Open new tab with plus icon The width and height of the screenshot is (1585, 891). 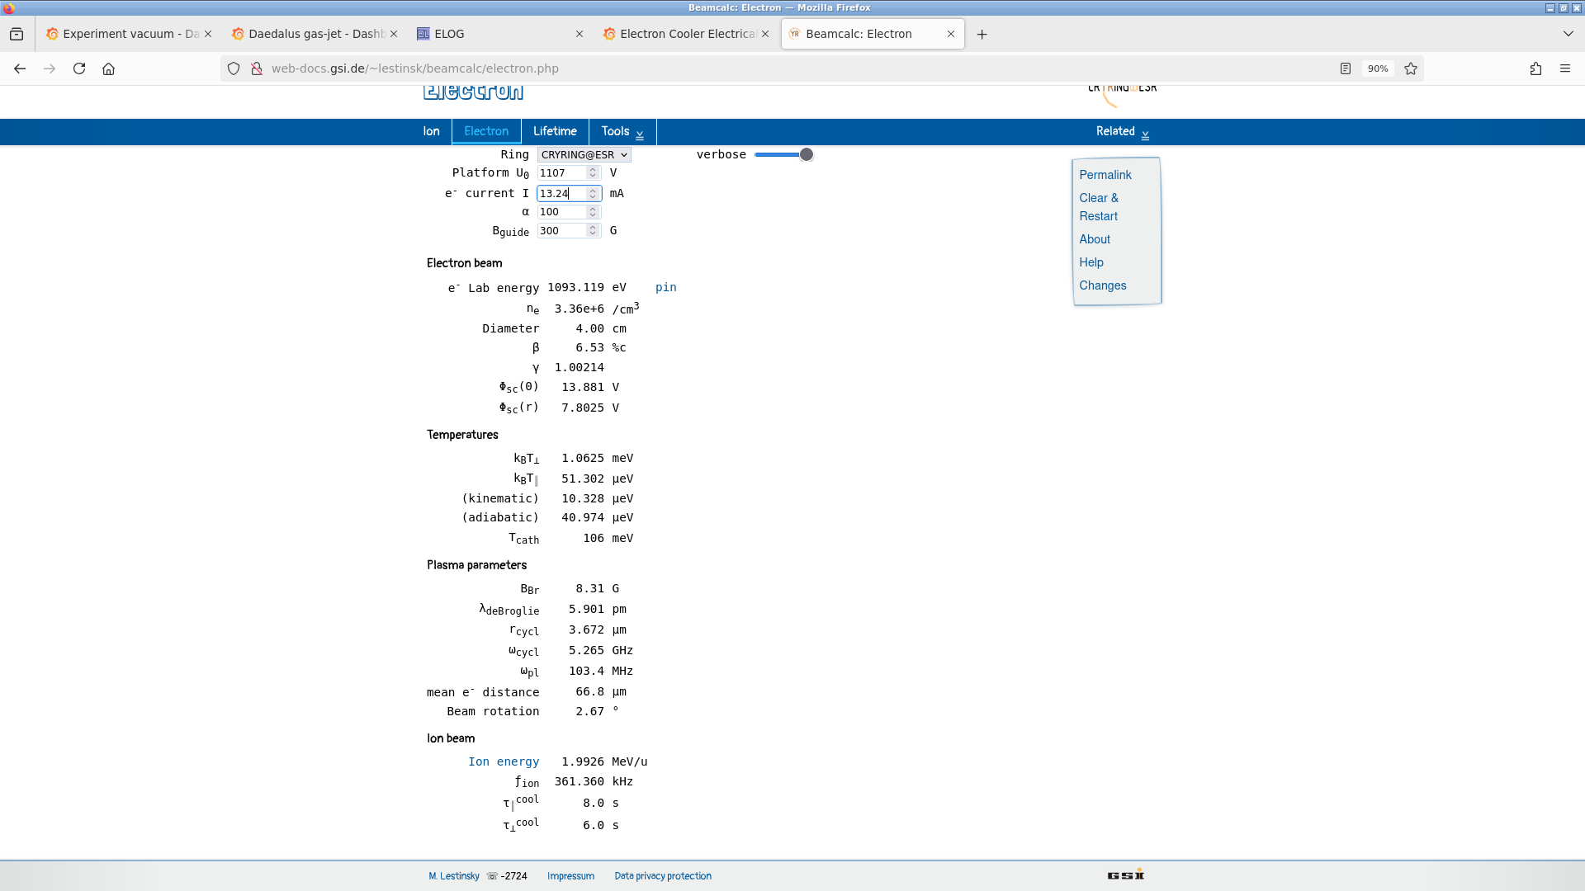[x=982, y=34]
